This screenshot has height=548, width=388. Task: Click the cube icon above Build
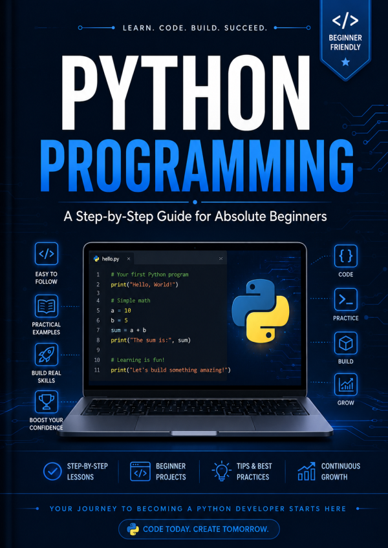(345, 343)
